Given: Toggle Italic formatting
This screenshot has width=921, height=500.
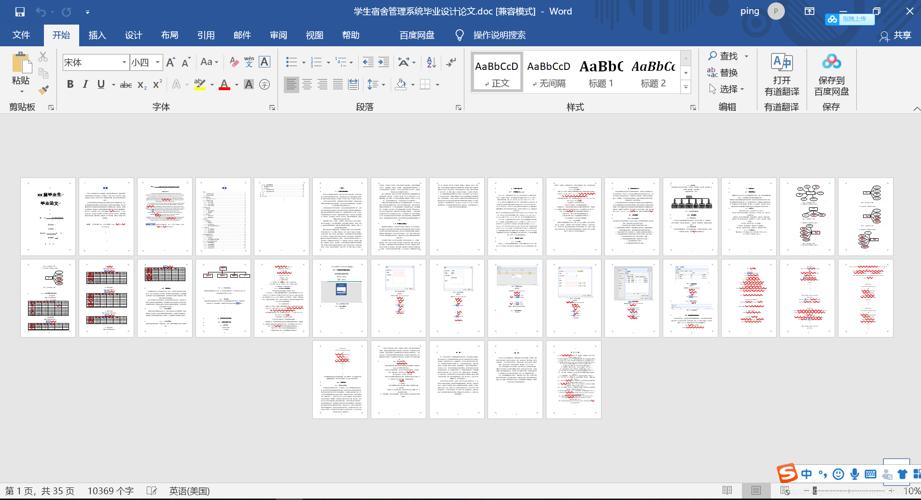Looking at the screenshot, I should pos(85,84).
